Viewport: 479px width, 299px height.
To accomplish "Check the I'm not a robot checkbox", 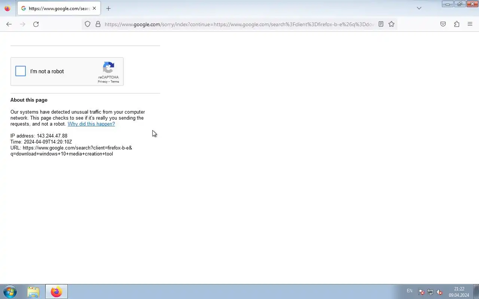I will point(21,71).
